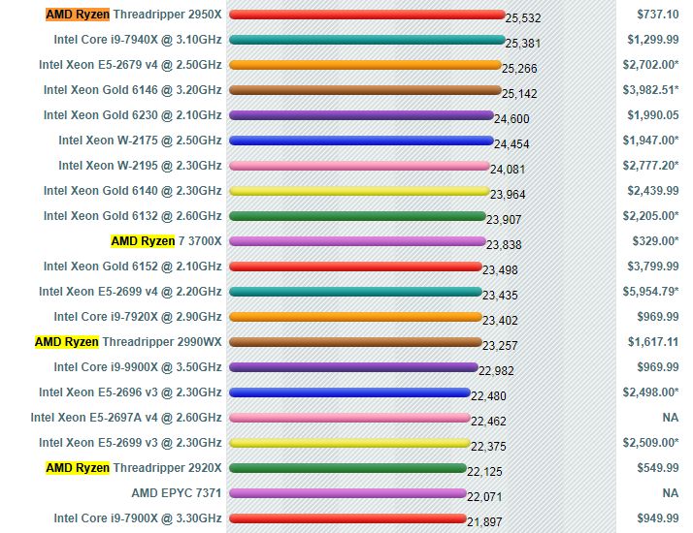Image resolution: width=693 pixels, height=533 pixels.
Task: Open the AMD EPYC 7371 link
Action: 177,493
